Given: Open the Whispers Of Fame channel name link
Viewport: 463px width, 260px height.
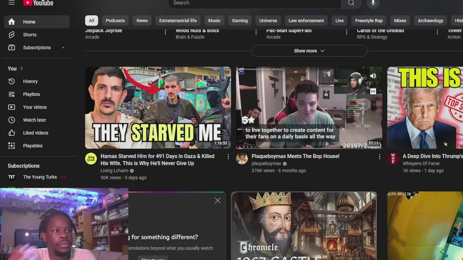Looking at the screenshot, I should (421, 164).
